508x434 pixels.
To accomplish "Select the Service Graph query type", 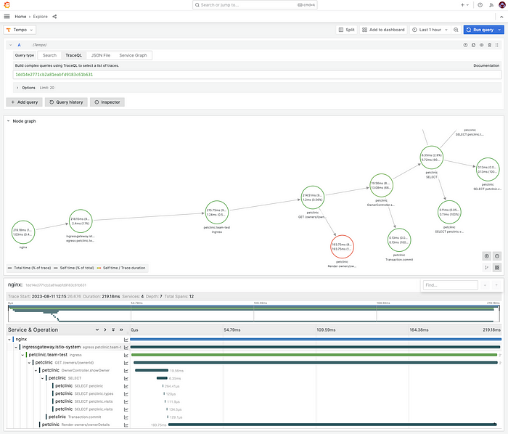I will point(133,55).
